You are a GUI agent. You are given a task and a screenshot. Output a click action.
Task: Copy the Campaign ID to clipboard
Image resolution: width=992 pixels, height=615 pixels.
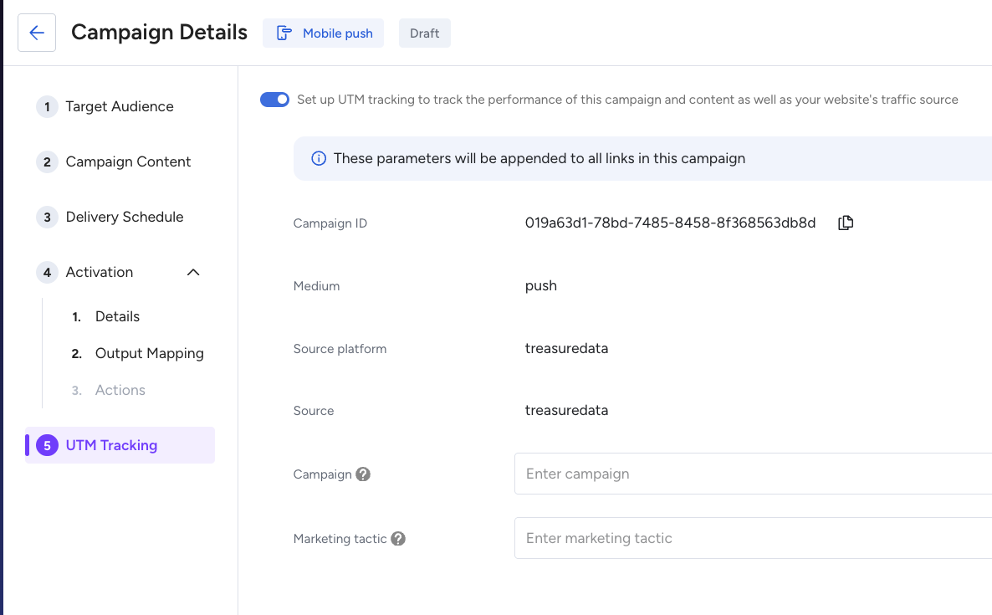846,223
